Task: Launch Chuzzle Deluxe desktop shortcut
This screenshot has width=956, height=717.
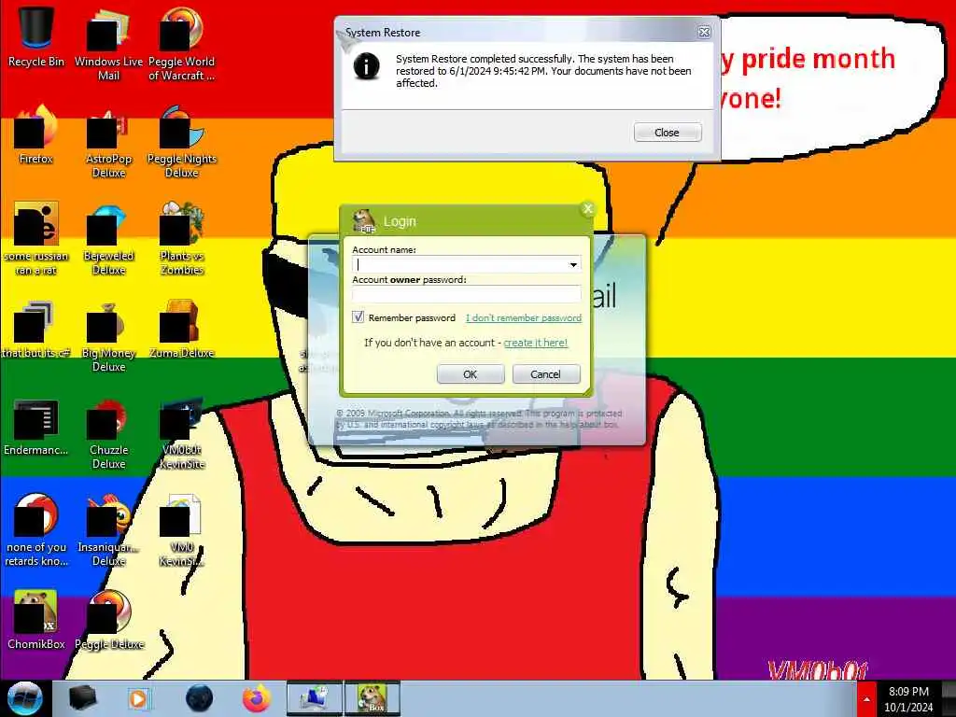Action: click(x=108, y=433)
